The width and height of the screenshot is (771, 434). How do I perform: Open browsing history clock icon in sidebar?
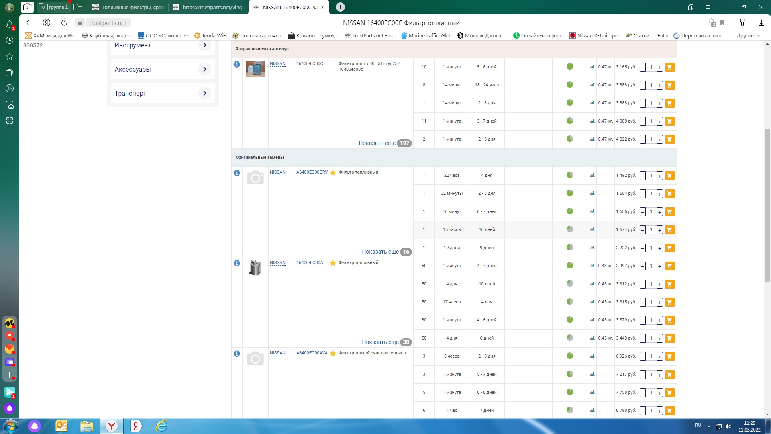[x=10, y=40]
